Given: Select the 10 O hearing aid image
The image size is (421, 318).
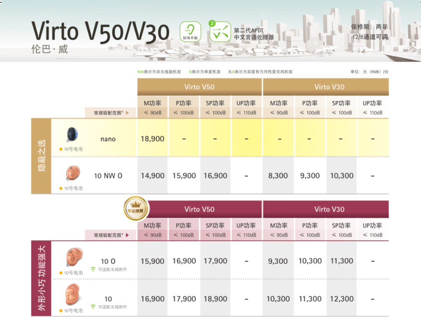Looking at the screenshot, I should click(74, 257).
